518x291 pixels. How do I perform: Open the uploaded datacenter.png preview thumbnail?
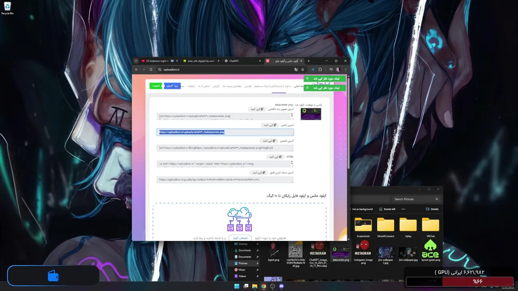(x=311, y=114)
